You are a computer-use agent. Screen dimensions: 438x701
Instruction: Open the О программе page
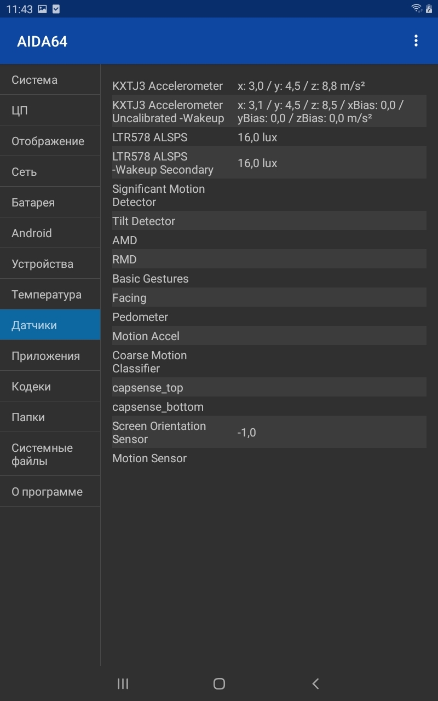[50, 492]
